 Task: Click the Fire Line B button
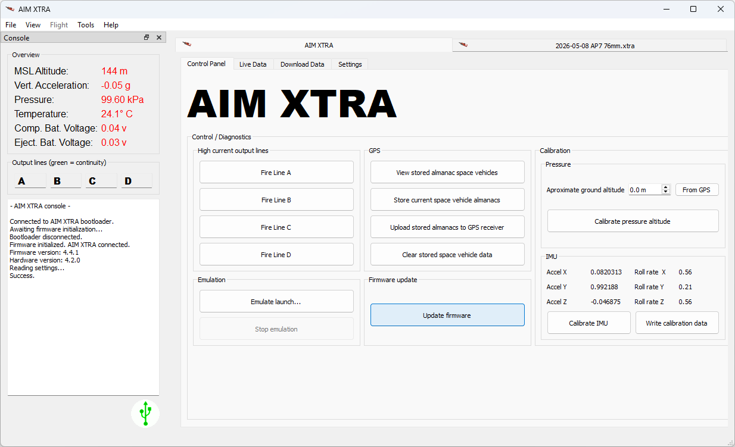276,200
